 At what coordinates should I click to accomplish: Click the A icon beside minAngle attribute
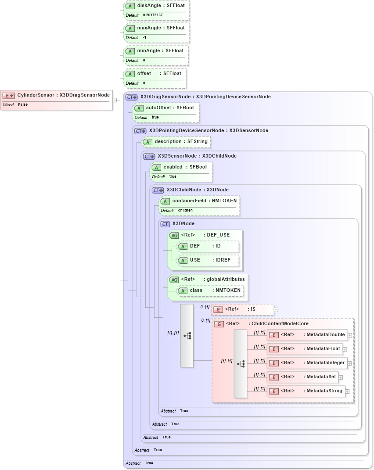point(130,51)
